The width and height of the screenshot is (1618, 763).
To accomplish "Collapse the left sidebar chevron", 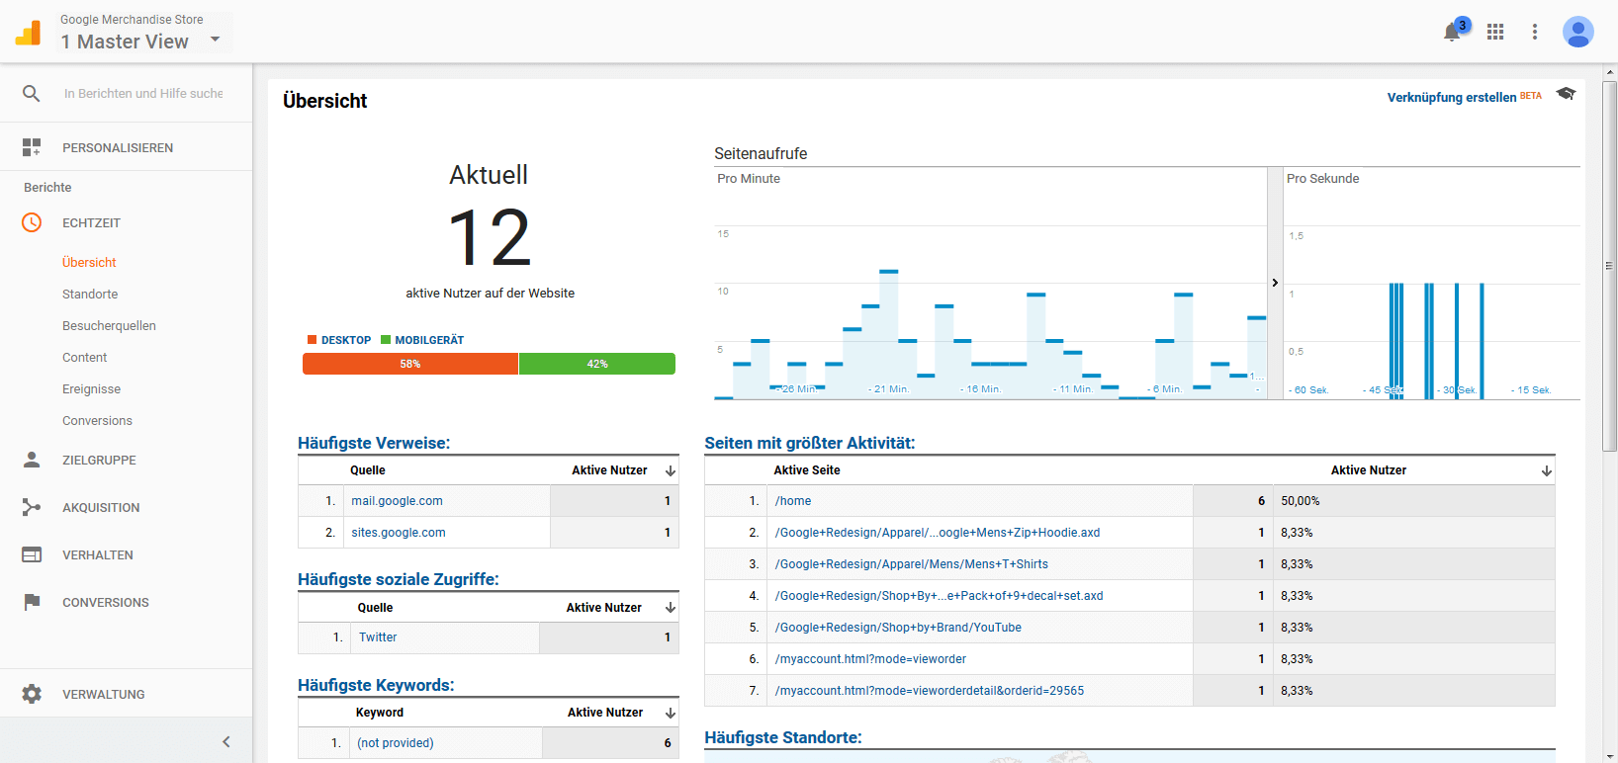I will click(226, 741).
